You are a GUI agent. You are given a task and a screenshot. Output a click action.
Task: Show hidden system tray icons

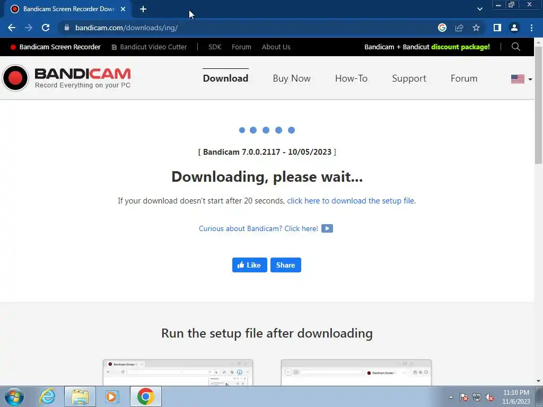click(451, 397)
